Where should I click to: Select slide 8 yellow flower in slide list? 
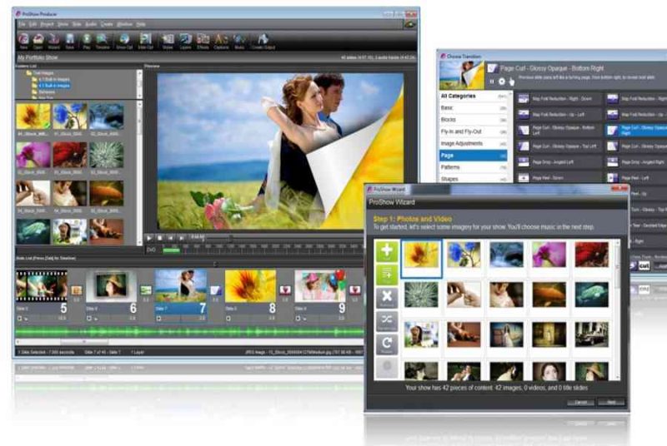pyautogui.click(x=250, y=286)
